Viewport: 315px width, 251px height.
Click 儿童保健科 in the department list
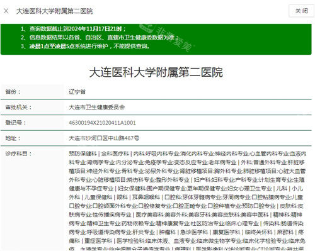98,198
